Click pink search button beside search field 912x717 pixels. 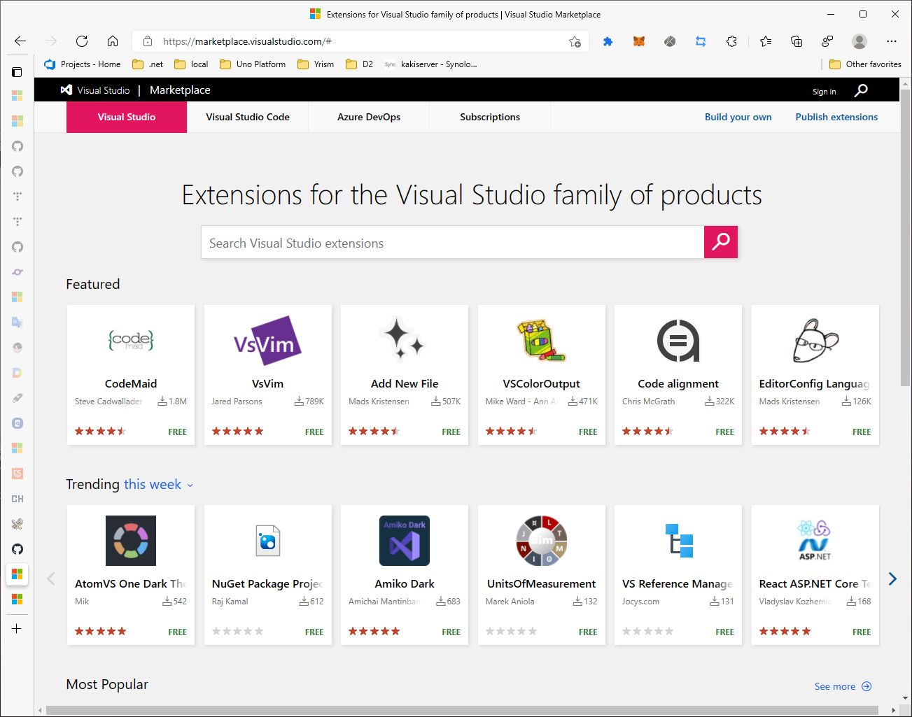pyautogui.click(x=721, y=242)
